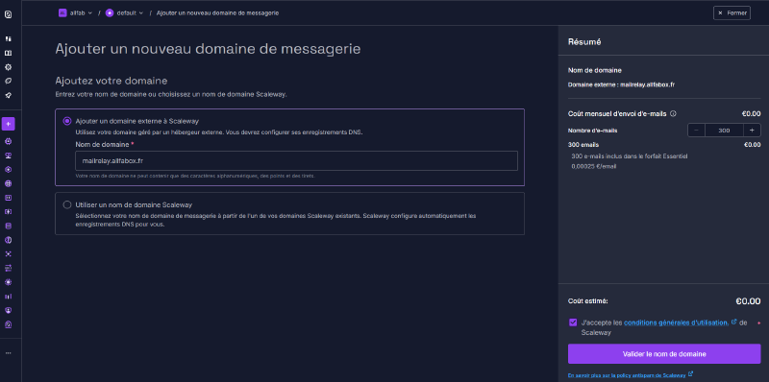Increase number of e-mails with plus button
Viewport: 769px width, 382px height.
pyautogui.click(x=752, y=131)
